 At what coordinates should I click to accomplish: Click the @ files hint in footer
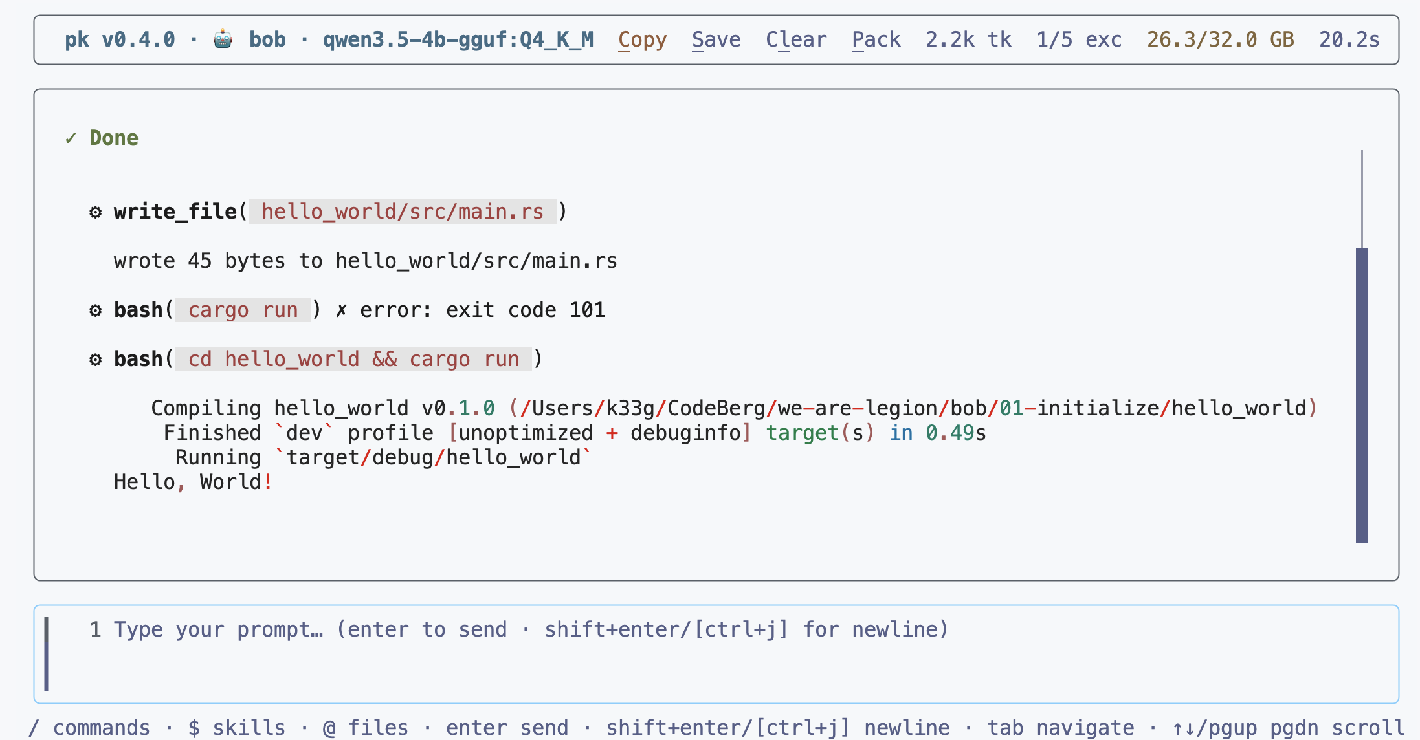pos(366,728)
